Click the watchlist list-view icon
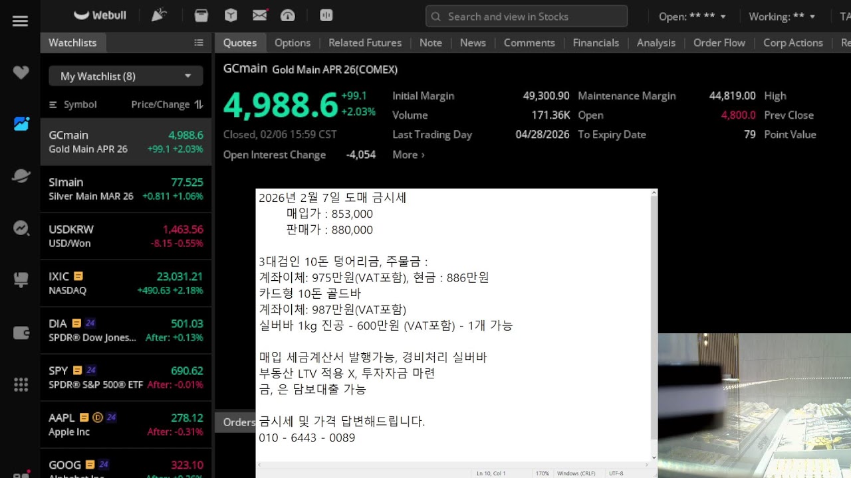Screen dimensions: 851x478 [199, 42]
